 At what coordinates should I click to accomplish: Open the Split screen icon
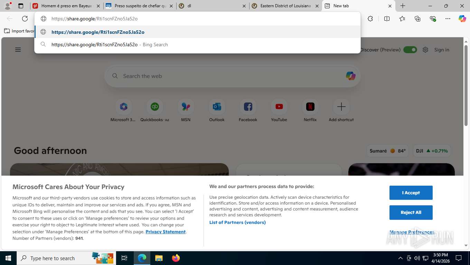click(387, 19)
